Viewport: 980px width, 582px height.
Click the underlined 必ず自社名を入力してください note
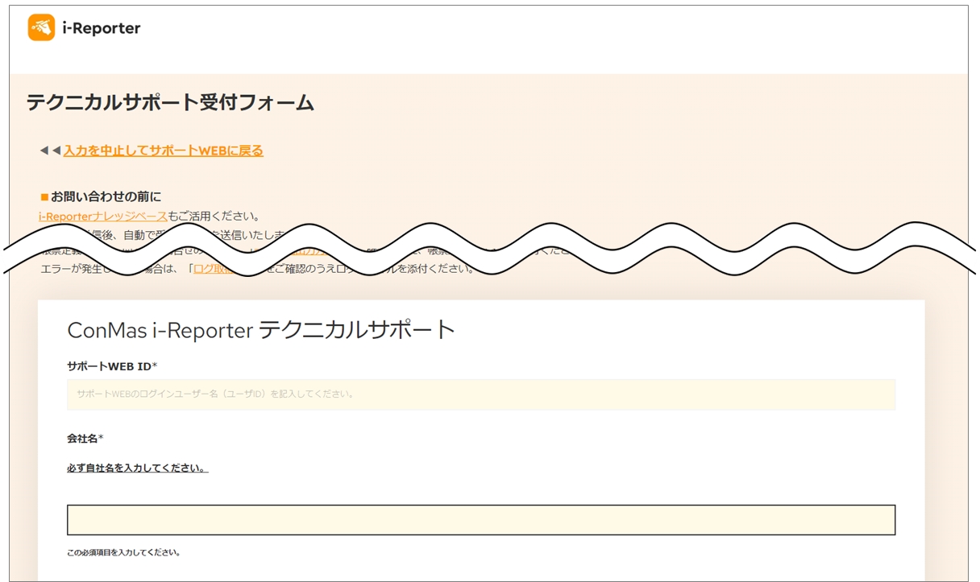(137, 468)
